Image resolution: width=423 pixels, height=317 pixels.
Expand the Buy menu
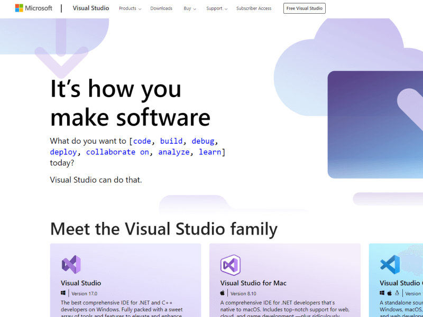(190, 8)
